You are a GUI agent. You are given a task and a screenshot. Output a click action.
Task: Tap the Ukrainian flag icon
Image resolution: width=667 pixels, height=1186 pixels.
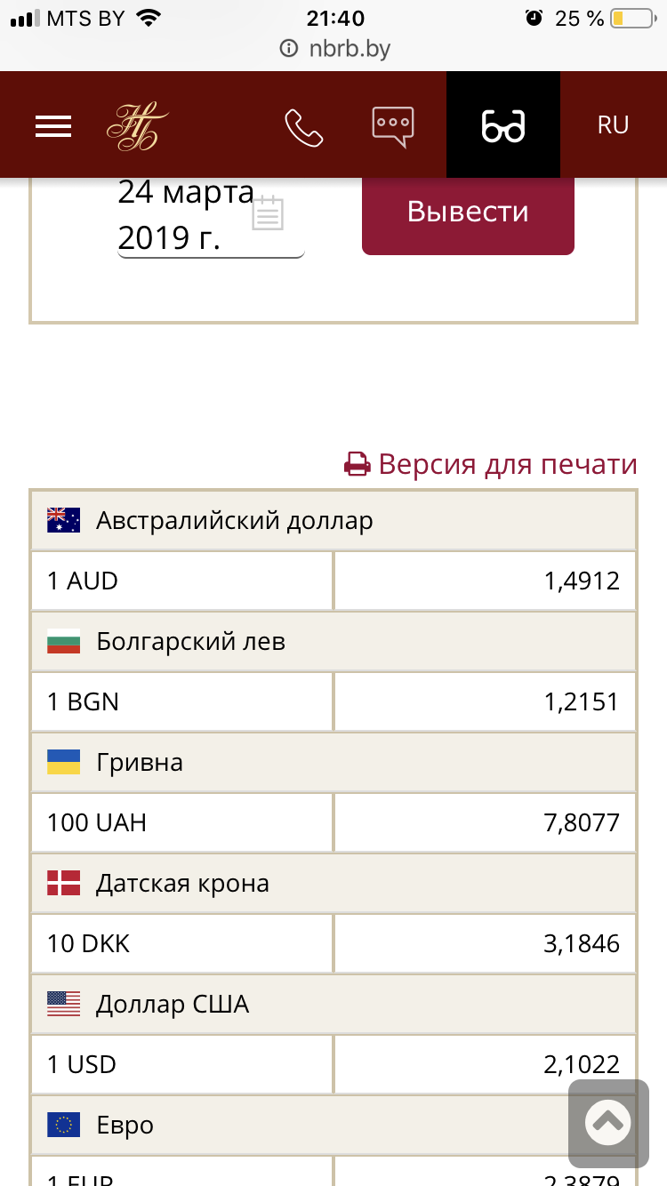click(x=64, y=762)
